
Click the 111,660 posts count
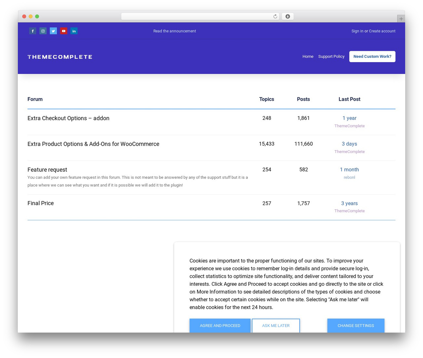tap(303, 144)
